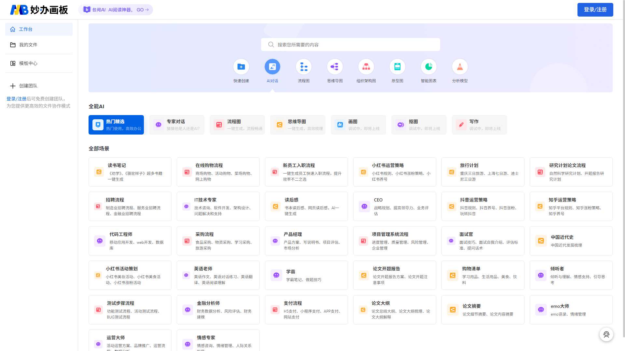Image resolution: width=625 pixels, height=351 pixels.
Task: Select the 画图 tab
Action: pyautogui.click(x=358, y=125)
